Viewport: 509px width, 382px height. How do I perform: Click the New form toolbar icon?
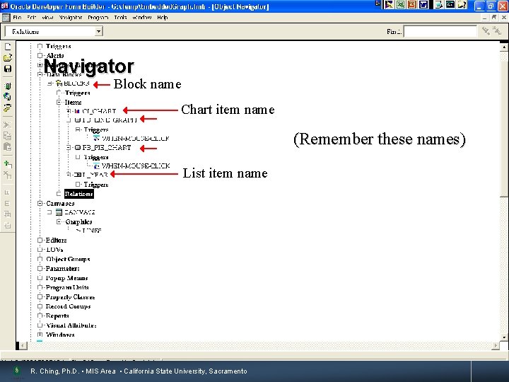pyautogui.click(x=8, y=47)
